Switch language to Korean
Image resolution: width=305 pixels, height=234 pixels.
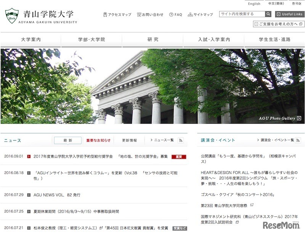tap(297, 3)
